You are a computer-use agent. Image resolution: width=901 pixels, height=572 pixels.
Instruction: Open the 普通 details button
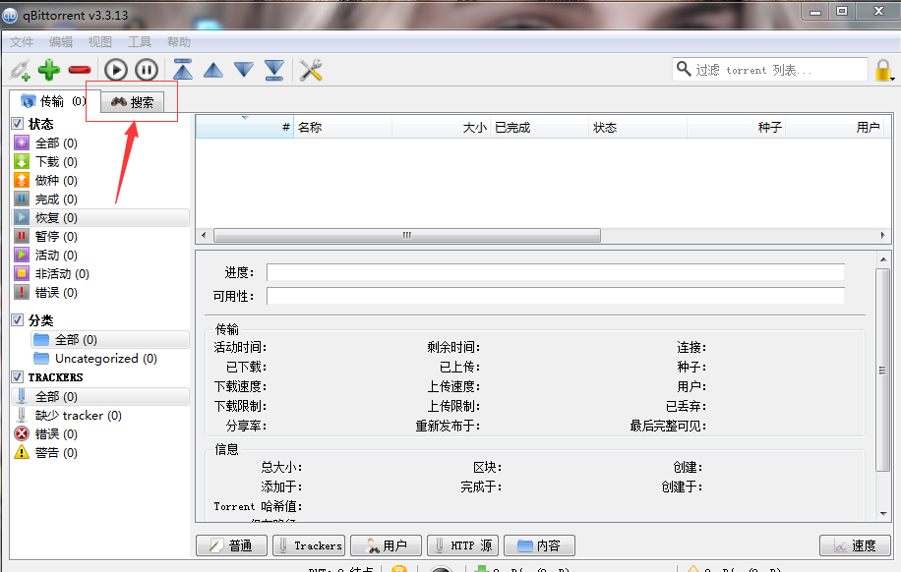click(231, 545)
